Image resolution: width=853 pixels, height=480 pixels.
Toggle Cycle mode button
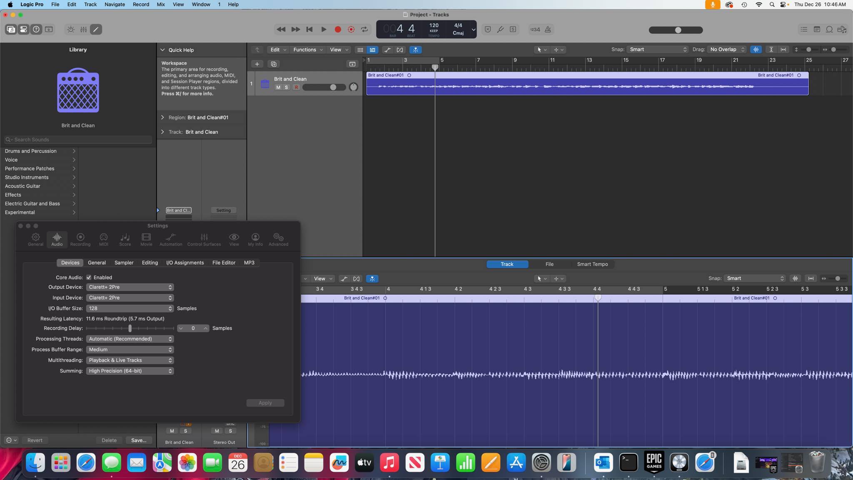point(364,30)
